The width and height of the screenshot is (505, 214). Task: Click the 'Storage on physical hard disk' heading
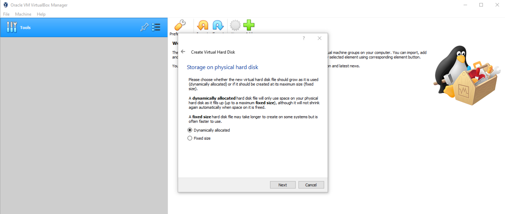pyautogui.click(x=222, y=67)
